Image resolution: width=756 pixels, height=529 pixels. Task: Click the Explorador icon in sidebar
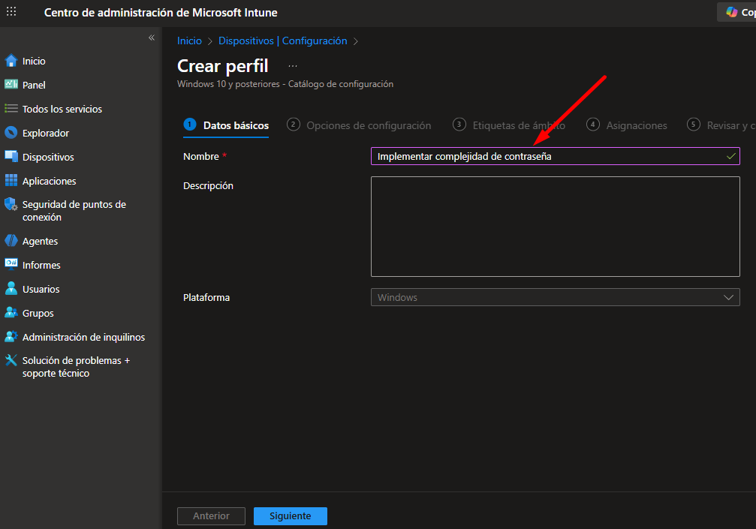[x=11, y=133]
